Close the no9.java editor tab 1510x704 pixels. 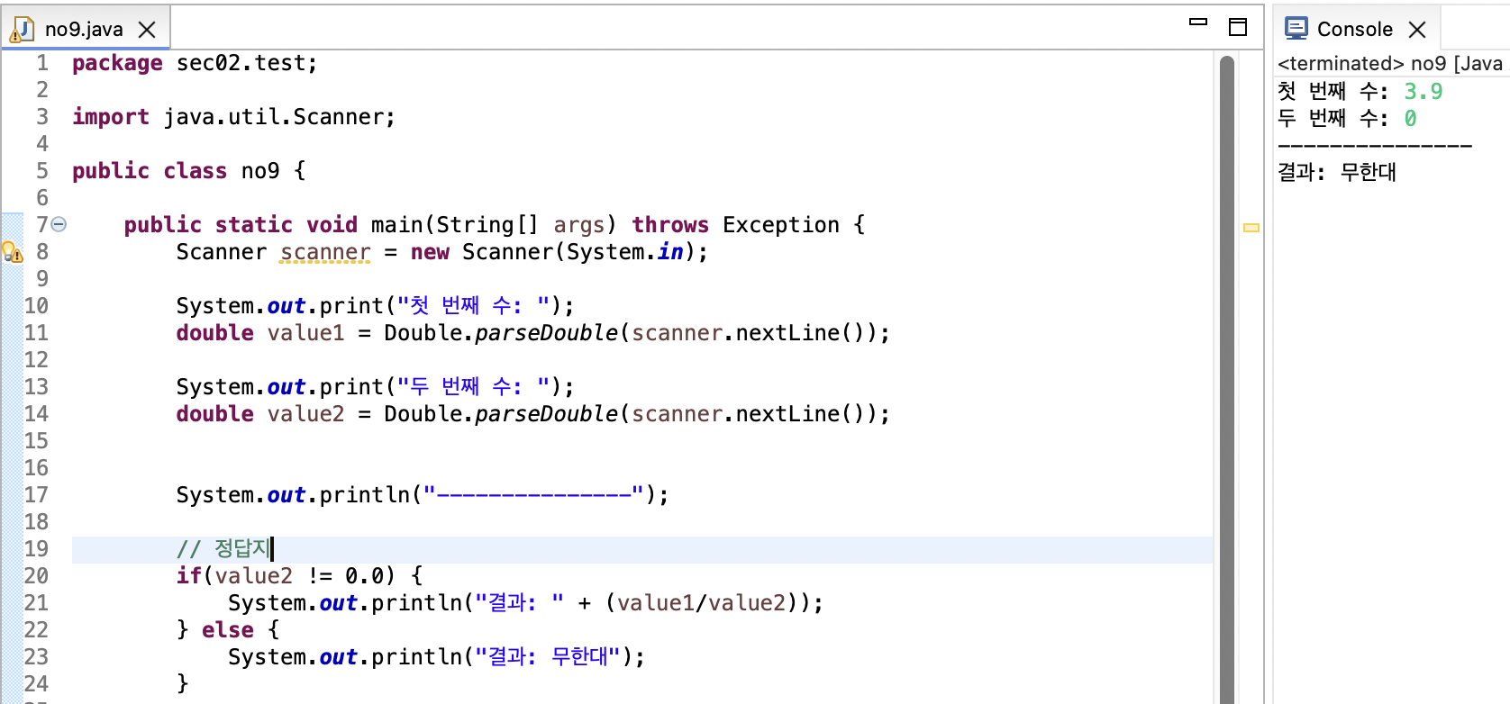tap(147, 30)
